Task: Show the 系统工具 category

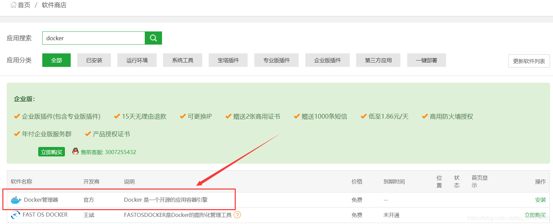Action: click(x=183, y=60)
